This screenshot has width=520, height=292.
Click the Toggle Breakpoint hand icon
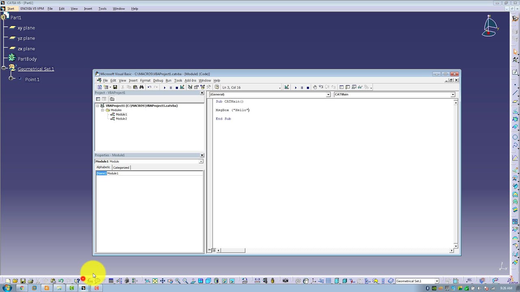(314, 87)
